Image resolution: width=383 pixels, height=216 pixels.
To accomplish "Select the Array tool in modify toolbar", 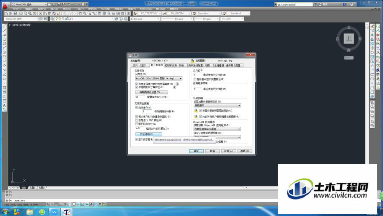I will coord(372,43).
